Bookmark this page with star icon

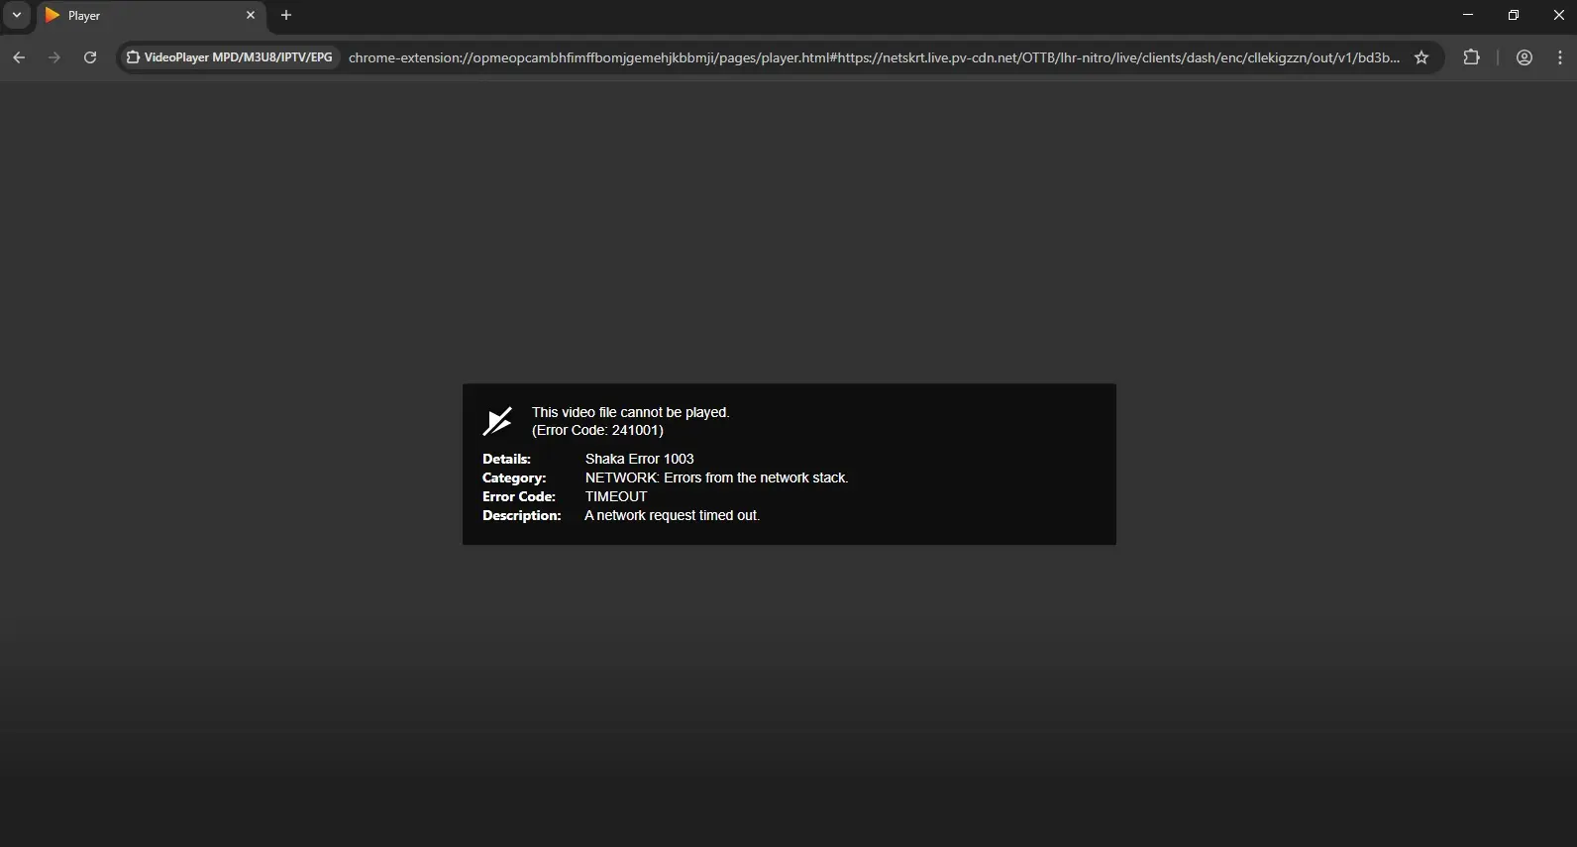(x=1421, y=57)
